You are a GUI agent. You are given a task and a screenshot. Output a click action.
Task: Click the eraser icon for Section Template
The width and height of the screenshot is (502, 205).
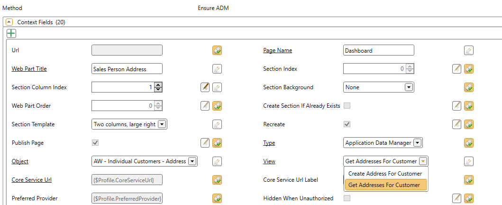pyautogui.click(x=217, y=124)
